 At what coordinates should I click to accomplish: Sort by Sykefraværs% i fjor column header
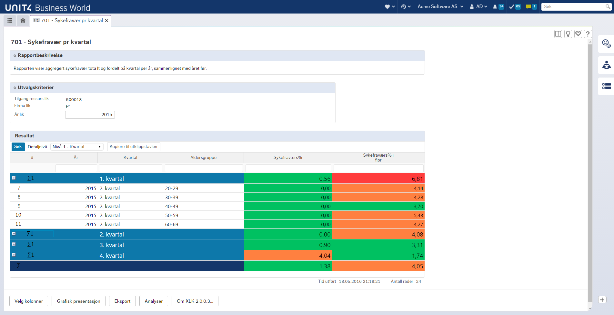(x=378, y=157)
